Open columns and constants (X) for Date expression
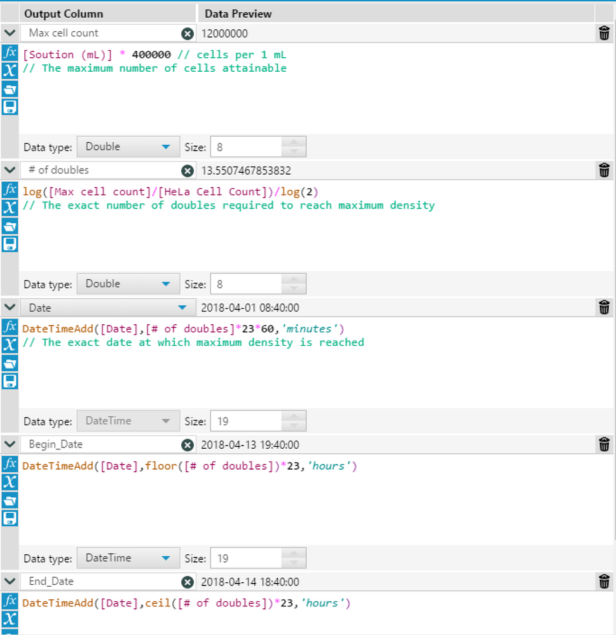 (10, 345)
